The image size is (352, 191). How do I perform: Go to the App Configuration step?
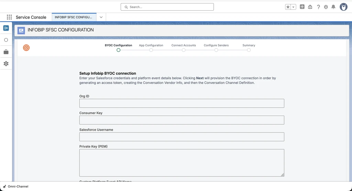[151, 45]
